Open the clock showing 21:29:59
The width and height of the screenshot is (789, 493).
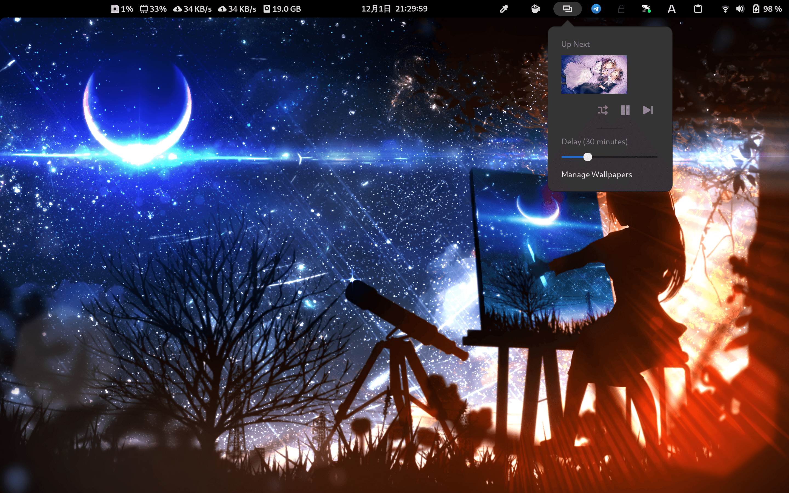pyautogui.click(x=394, y=9)
